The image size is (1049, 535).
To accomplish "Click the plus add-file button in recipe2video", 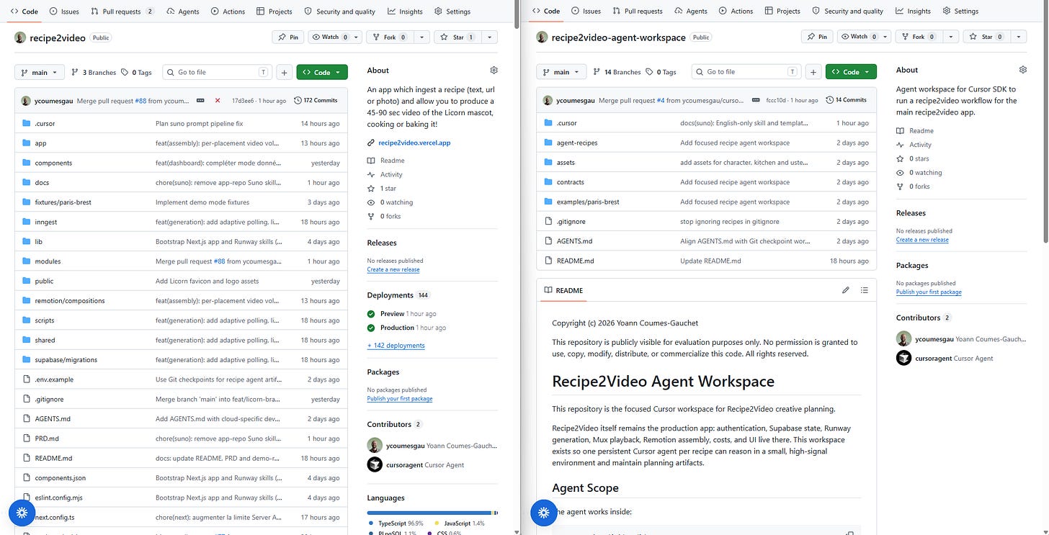I will pos(284,72).
